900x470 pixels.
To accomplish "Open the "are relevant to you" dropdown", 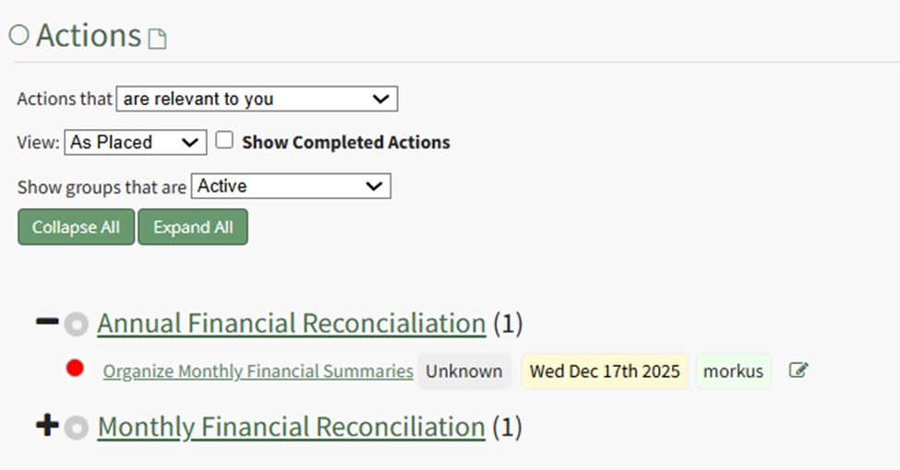I will tap(257, 99).
